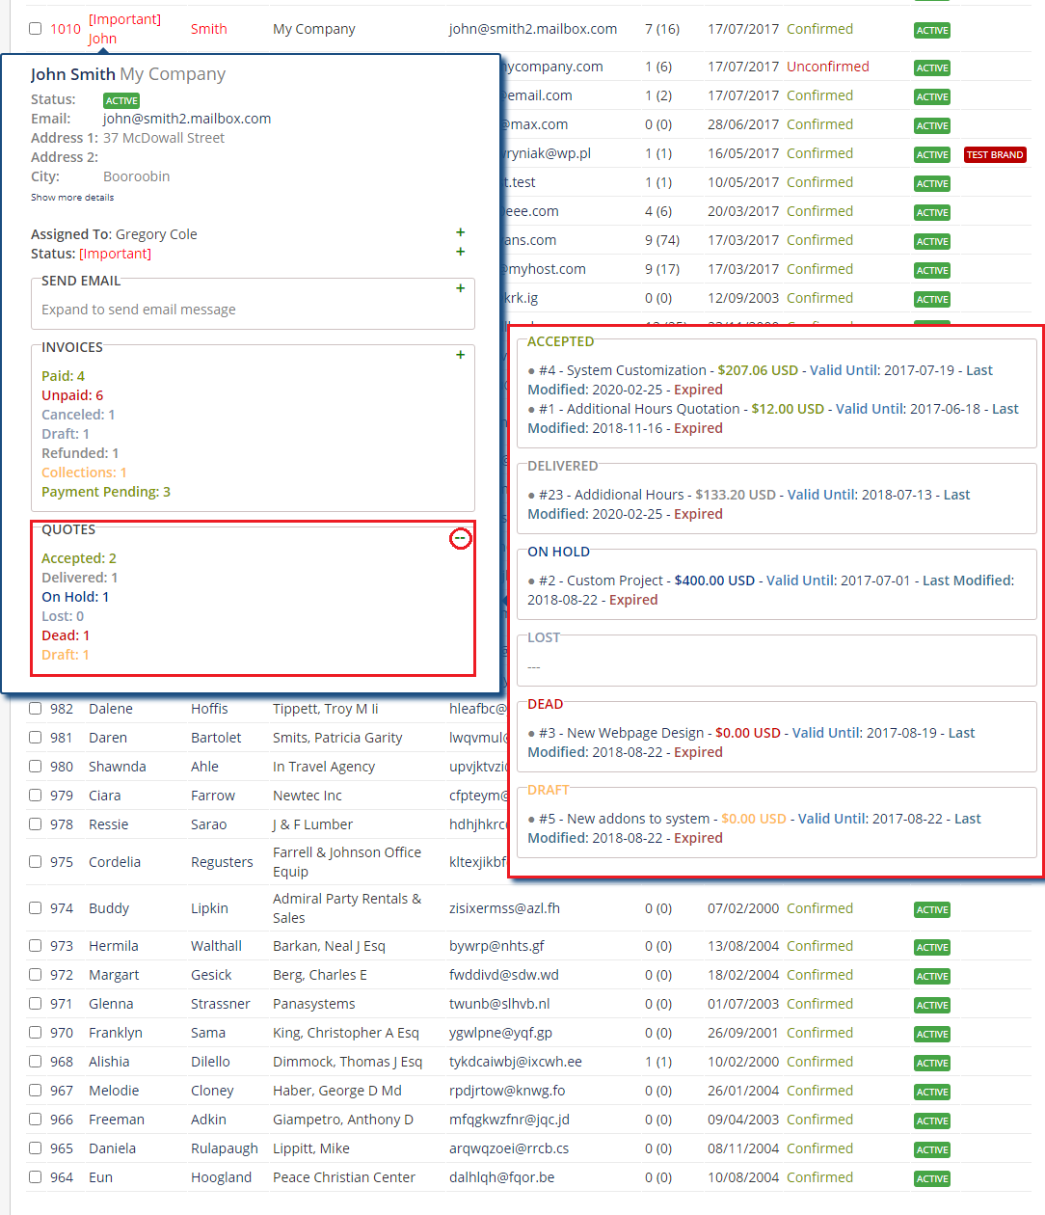Open quote #4 System Customization

623,370
